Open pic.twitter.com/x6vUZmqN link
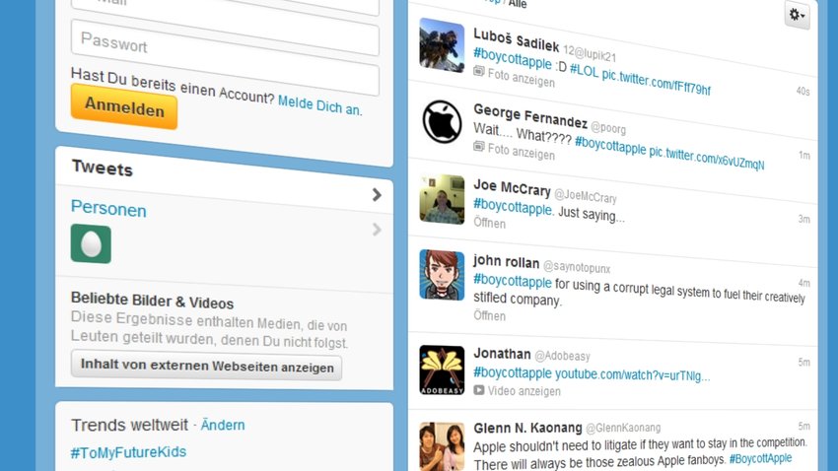This screenshot has height=471, width=838. [707, 158]
